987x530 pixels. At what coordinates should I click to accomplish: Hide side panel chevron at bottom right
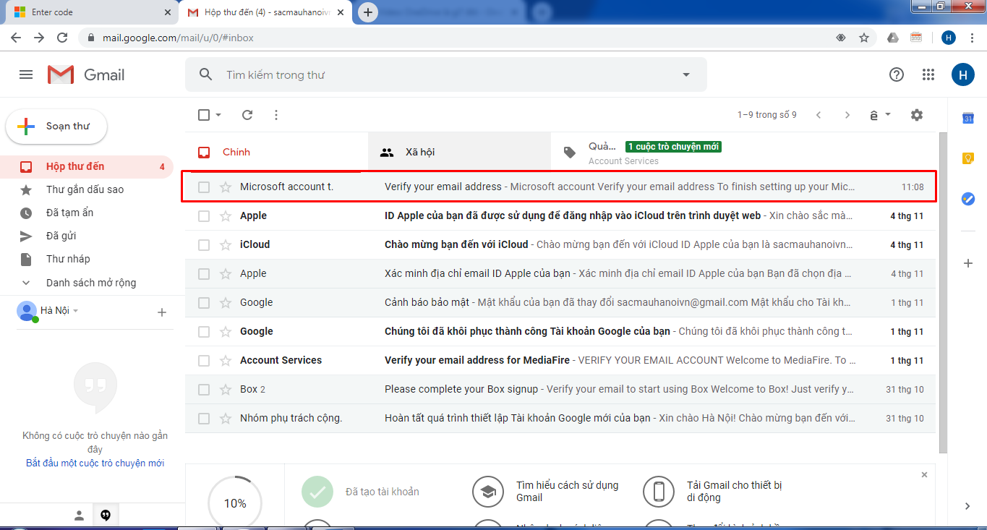(968, 506)
